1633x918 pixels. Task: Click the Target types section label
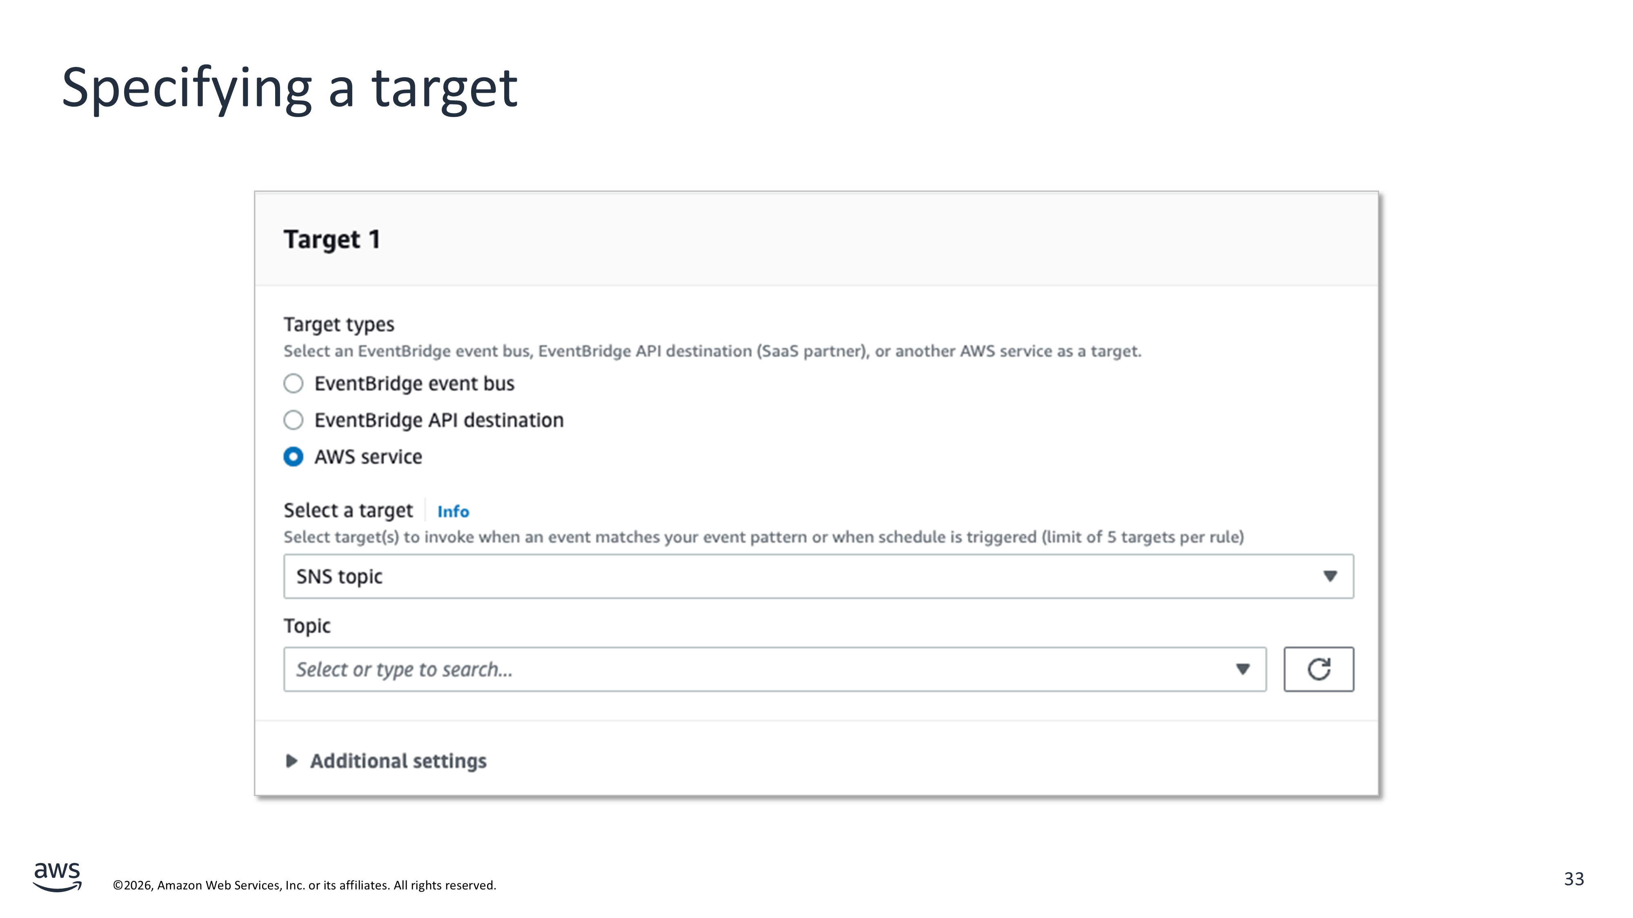click(x=338, y=324)
